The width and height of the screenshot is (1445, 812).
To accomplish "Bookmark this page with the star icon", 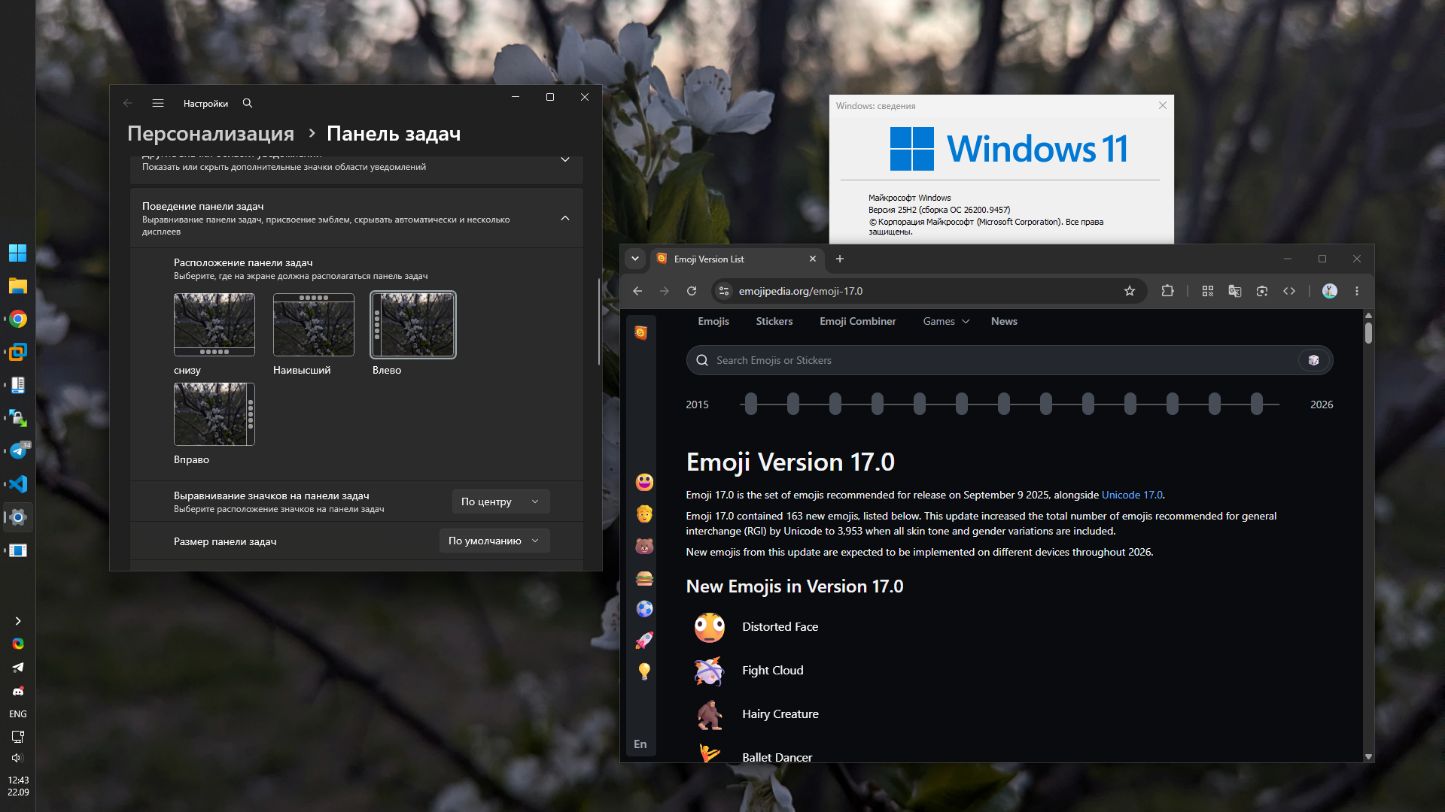I will [1130, 291].
